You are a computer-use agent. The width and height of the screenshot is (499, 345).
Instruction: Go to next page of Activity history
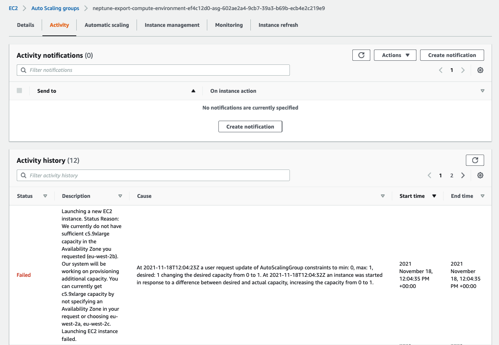463,175
